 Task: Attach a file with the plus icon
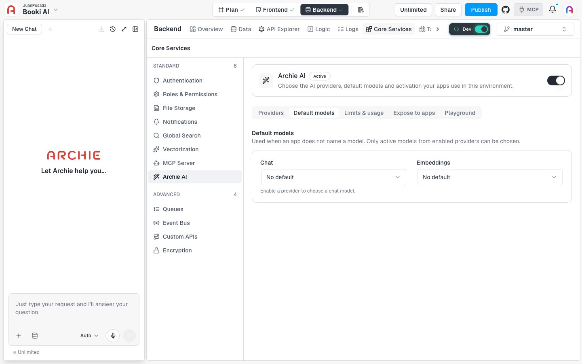[x=19, y=336]
